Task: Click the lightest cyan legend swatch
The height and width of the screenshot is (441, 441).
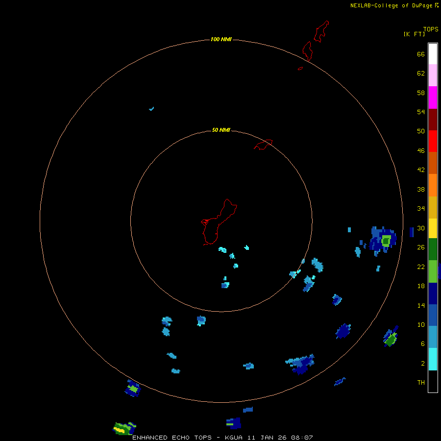Action: [433, 359]
